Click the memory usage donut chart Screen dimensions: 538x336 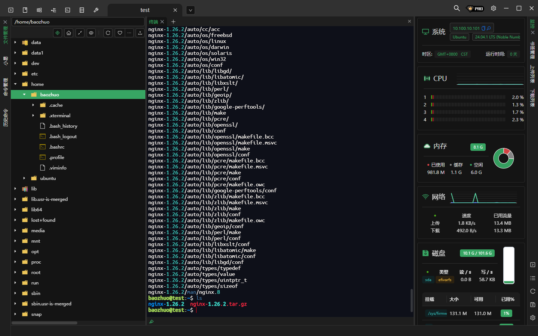(x=504, y=158)
